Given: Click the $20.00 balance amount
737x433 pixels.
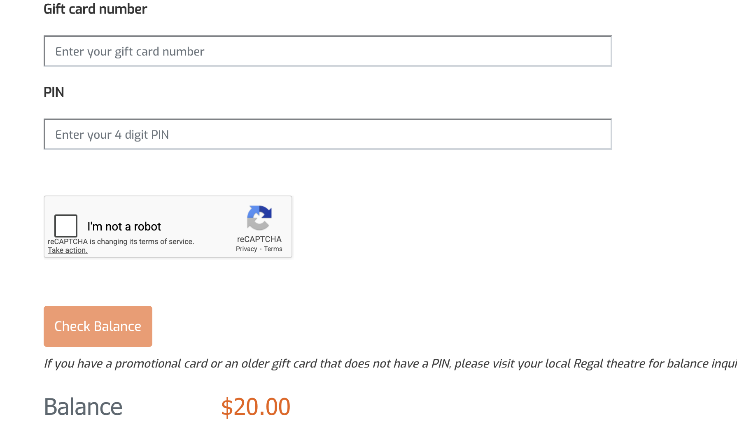Looking at the screenshot, I should 256,407.
